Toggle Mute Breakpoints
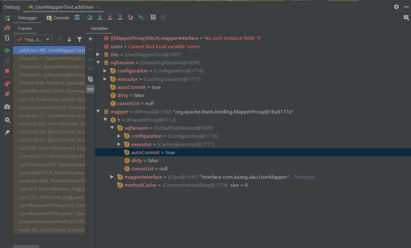Viewport: 411px width, 248px height. click(x=7, y=94)
